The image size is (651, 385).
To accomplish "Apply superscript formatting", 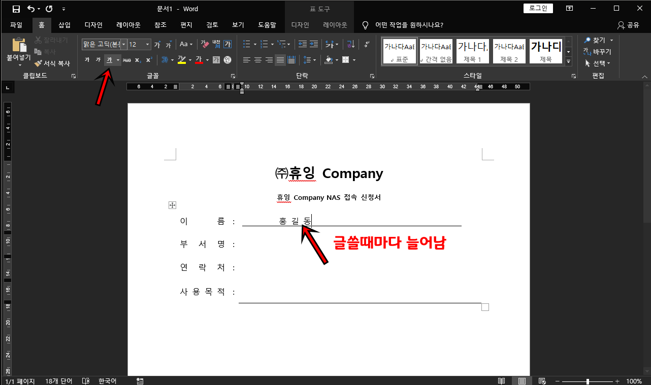I will coord(149,60).
